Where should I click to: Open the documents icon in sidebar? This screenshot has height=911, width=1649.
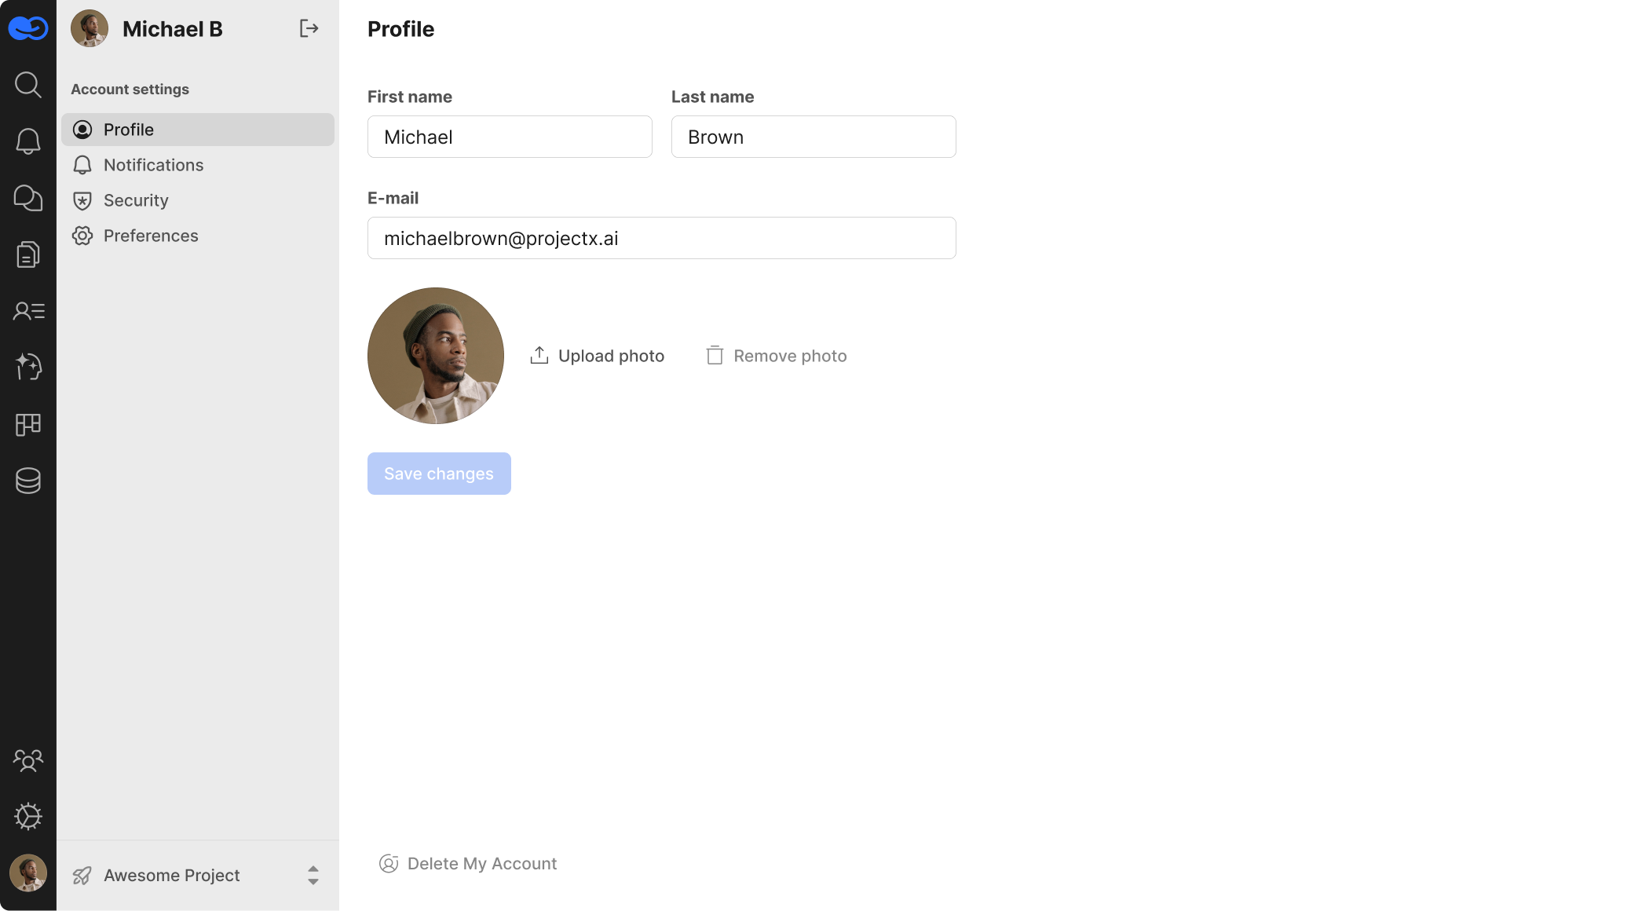pos(28,254)
